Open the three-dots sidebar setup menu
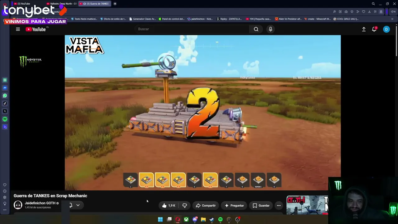Image resolution: width=398 pixels, height=224 pixels. (5, 210)
